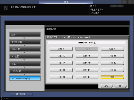134x100 pixels.
Task: Select 分组 22 option
Action: click(x=112, y=70)
